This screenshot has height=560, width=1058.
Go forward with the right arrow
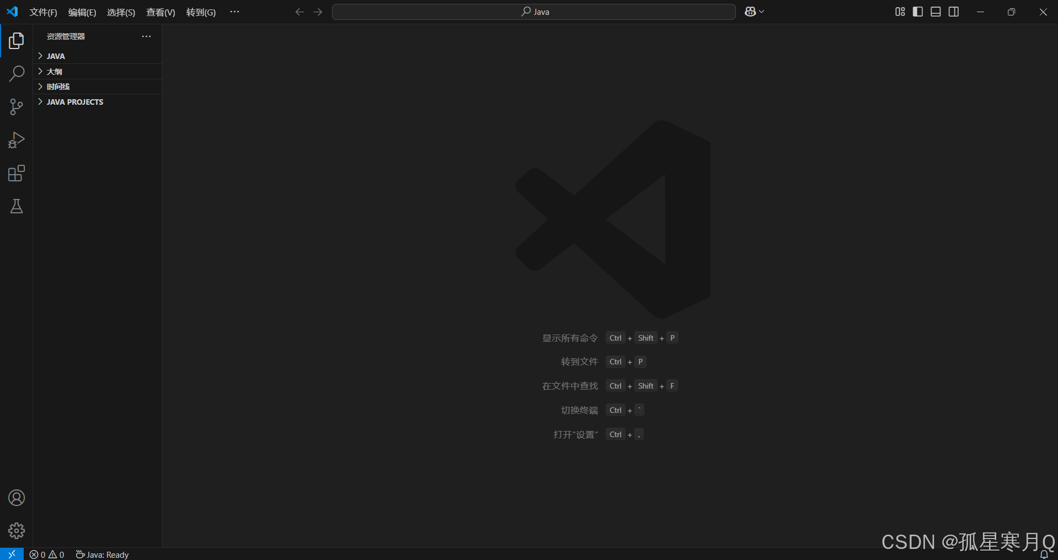(x=318, y=12)
